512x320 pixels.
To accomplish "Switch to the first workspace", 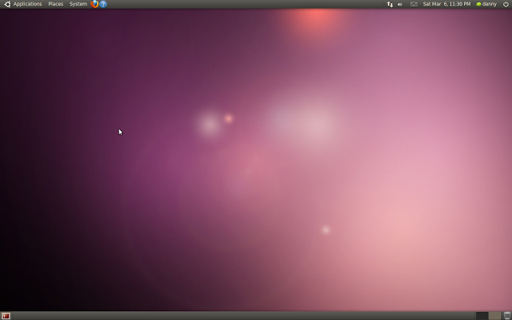I will pyautogui.click(x=482, y=316).
